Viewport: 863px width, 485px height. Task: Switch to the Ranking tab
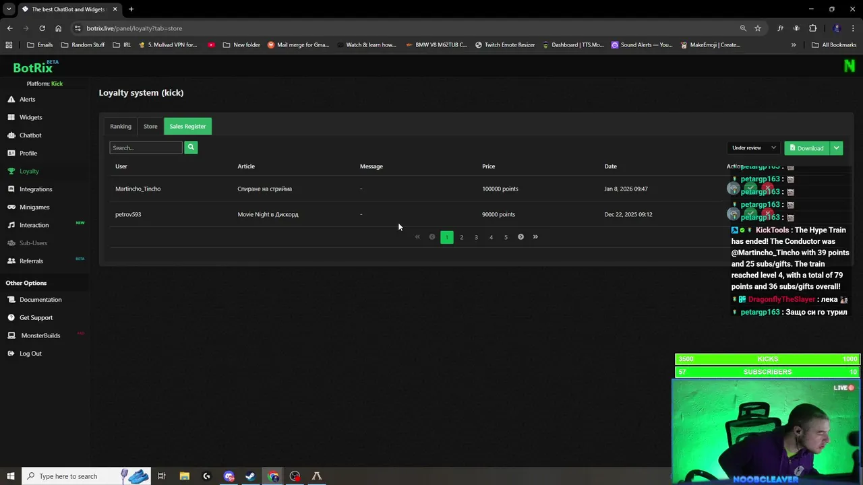point(121,126)
